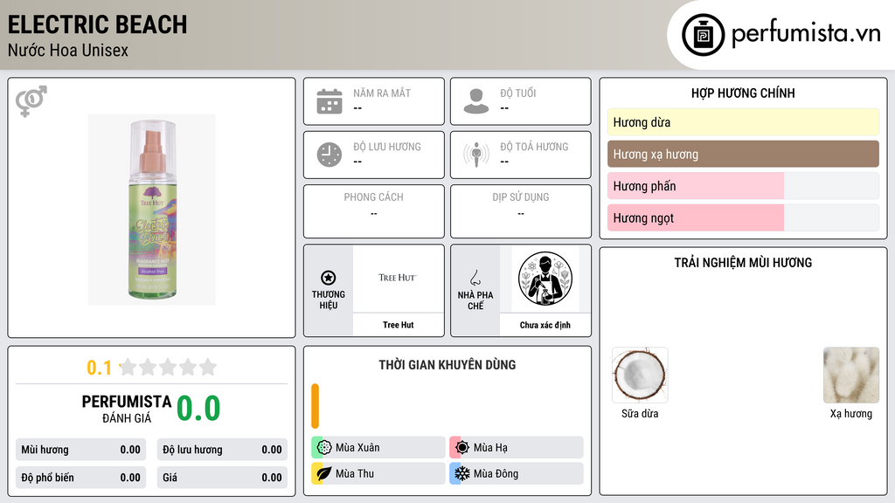895x503 pixels.
Task: Click the Hương xạ hương accord bar
Action: tap(743, 154)
